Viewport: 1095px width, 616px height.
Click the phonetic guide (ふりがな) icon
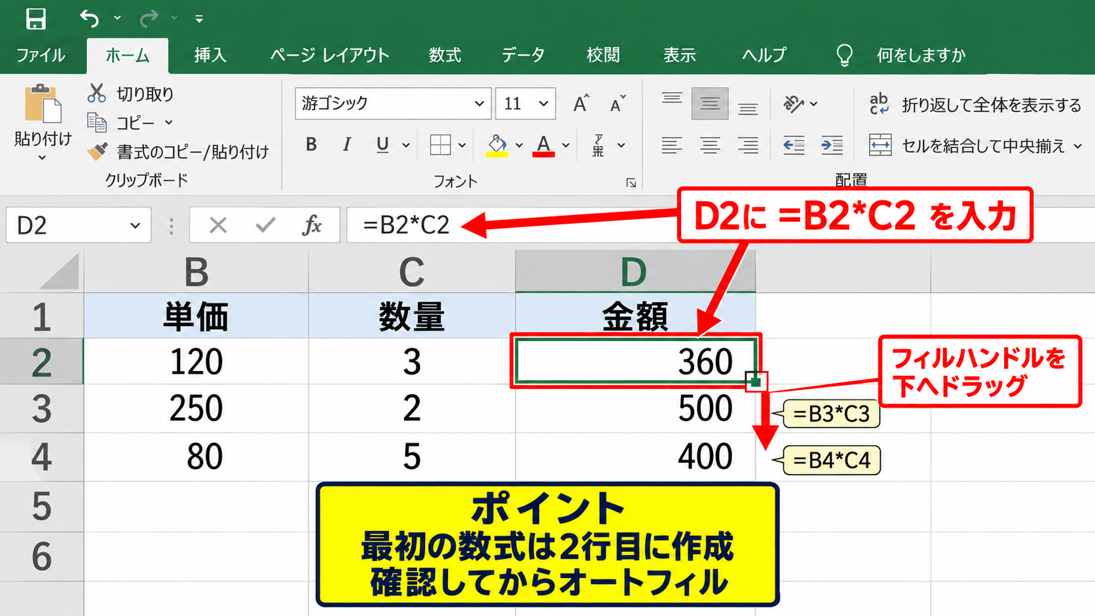tap(598, 145)
